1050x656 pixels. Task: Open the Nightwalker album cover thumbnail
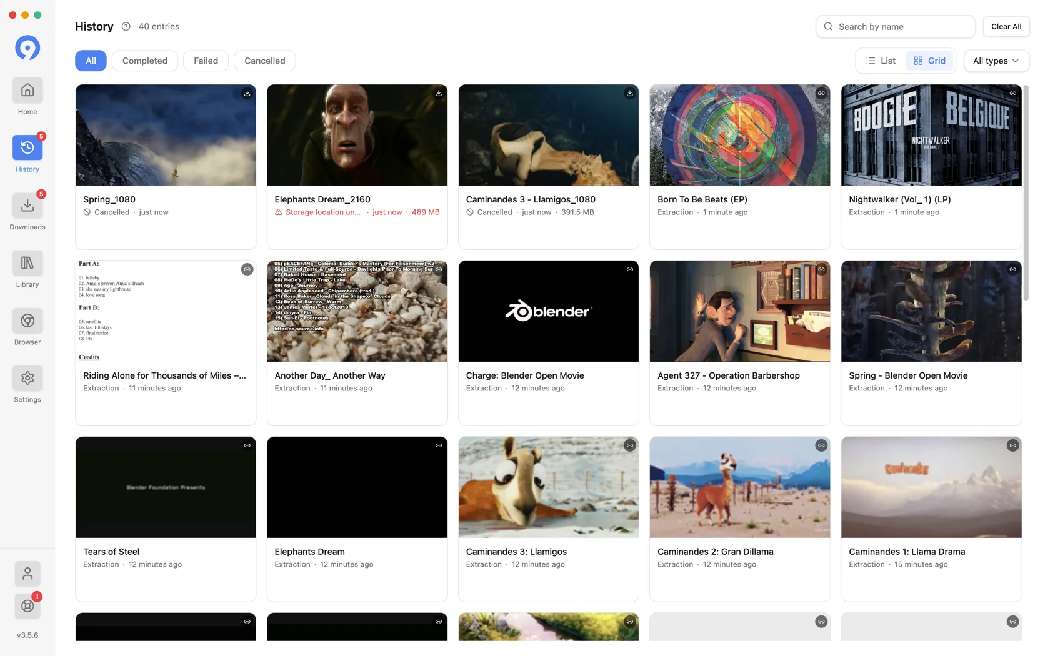click(931, 135)
